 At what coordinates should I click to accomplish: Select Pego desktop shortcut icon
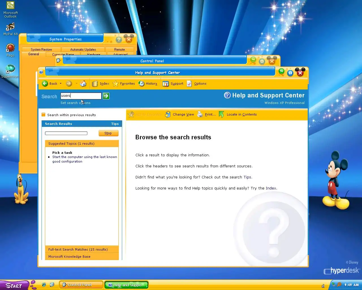coord(10,50)
